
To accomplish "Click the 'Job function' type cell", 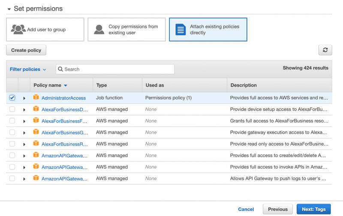I will coord(109,98).
